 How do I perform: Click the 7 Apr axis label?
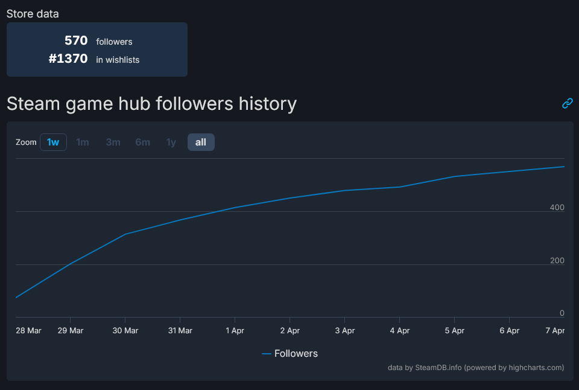(x=555, y=330)
